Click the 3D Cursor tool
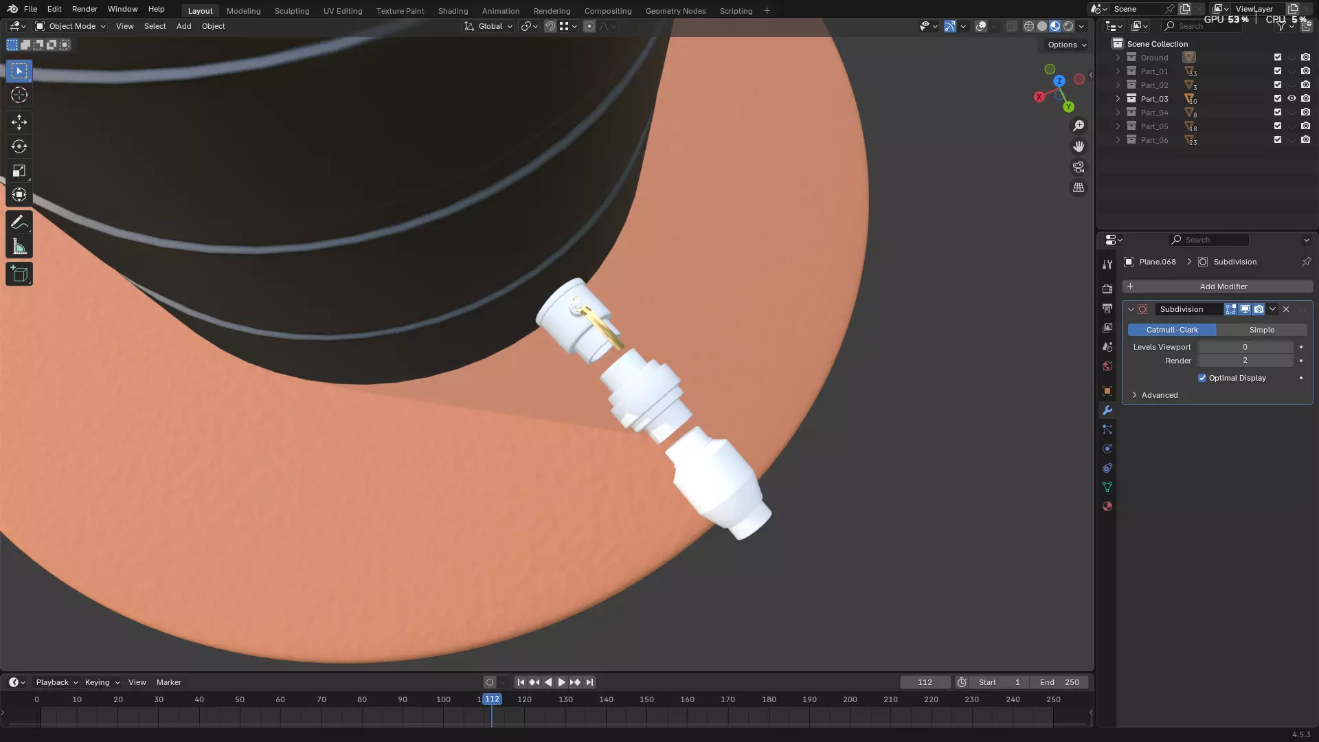The image size is (1319, 742). tap(19, 95)
